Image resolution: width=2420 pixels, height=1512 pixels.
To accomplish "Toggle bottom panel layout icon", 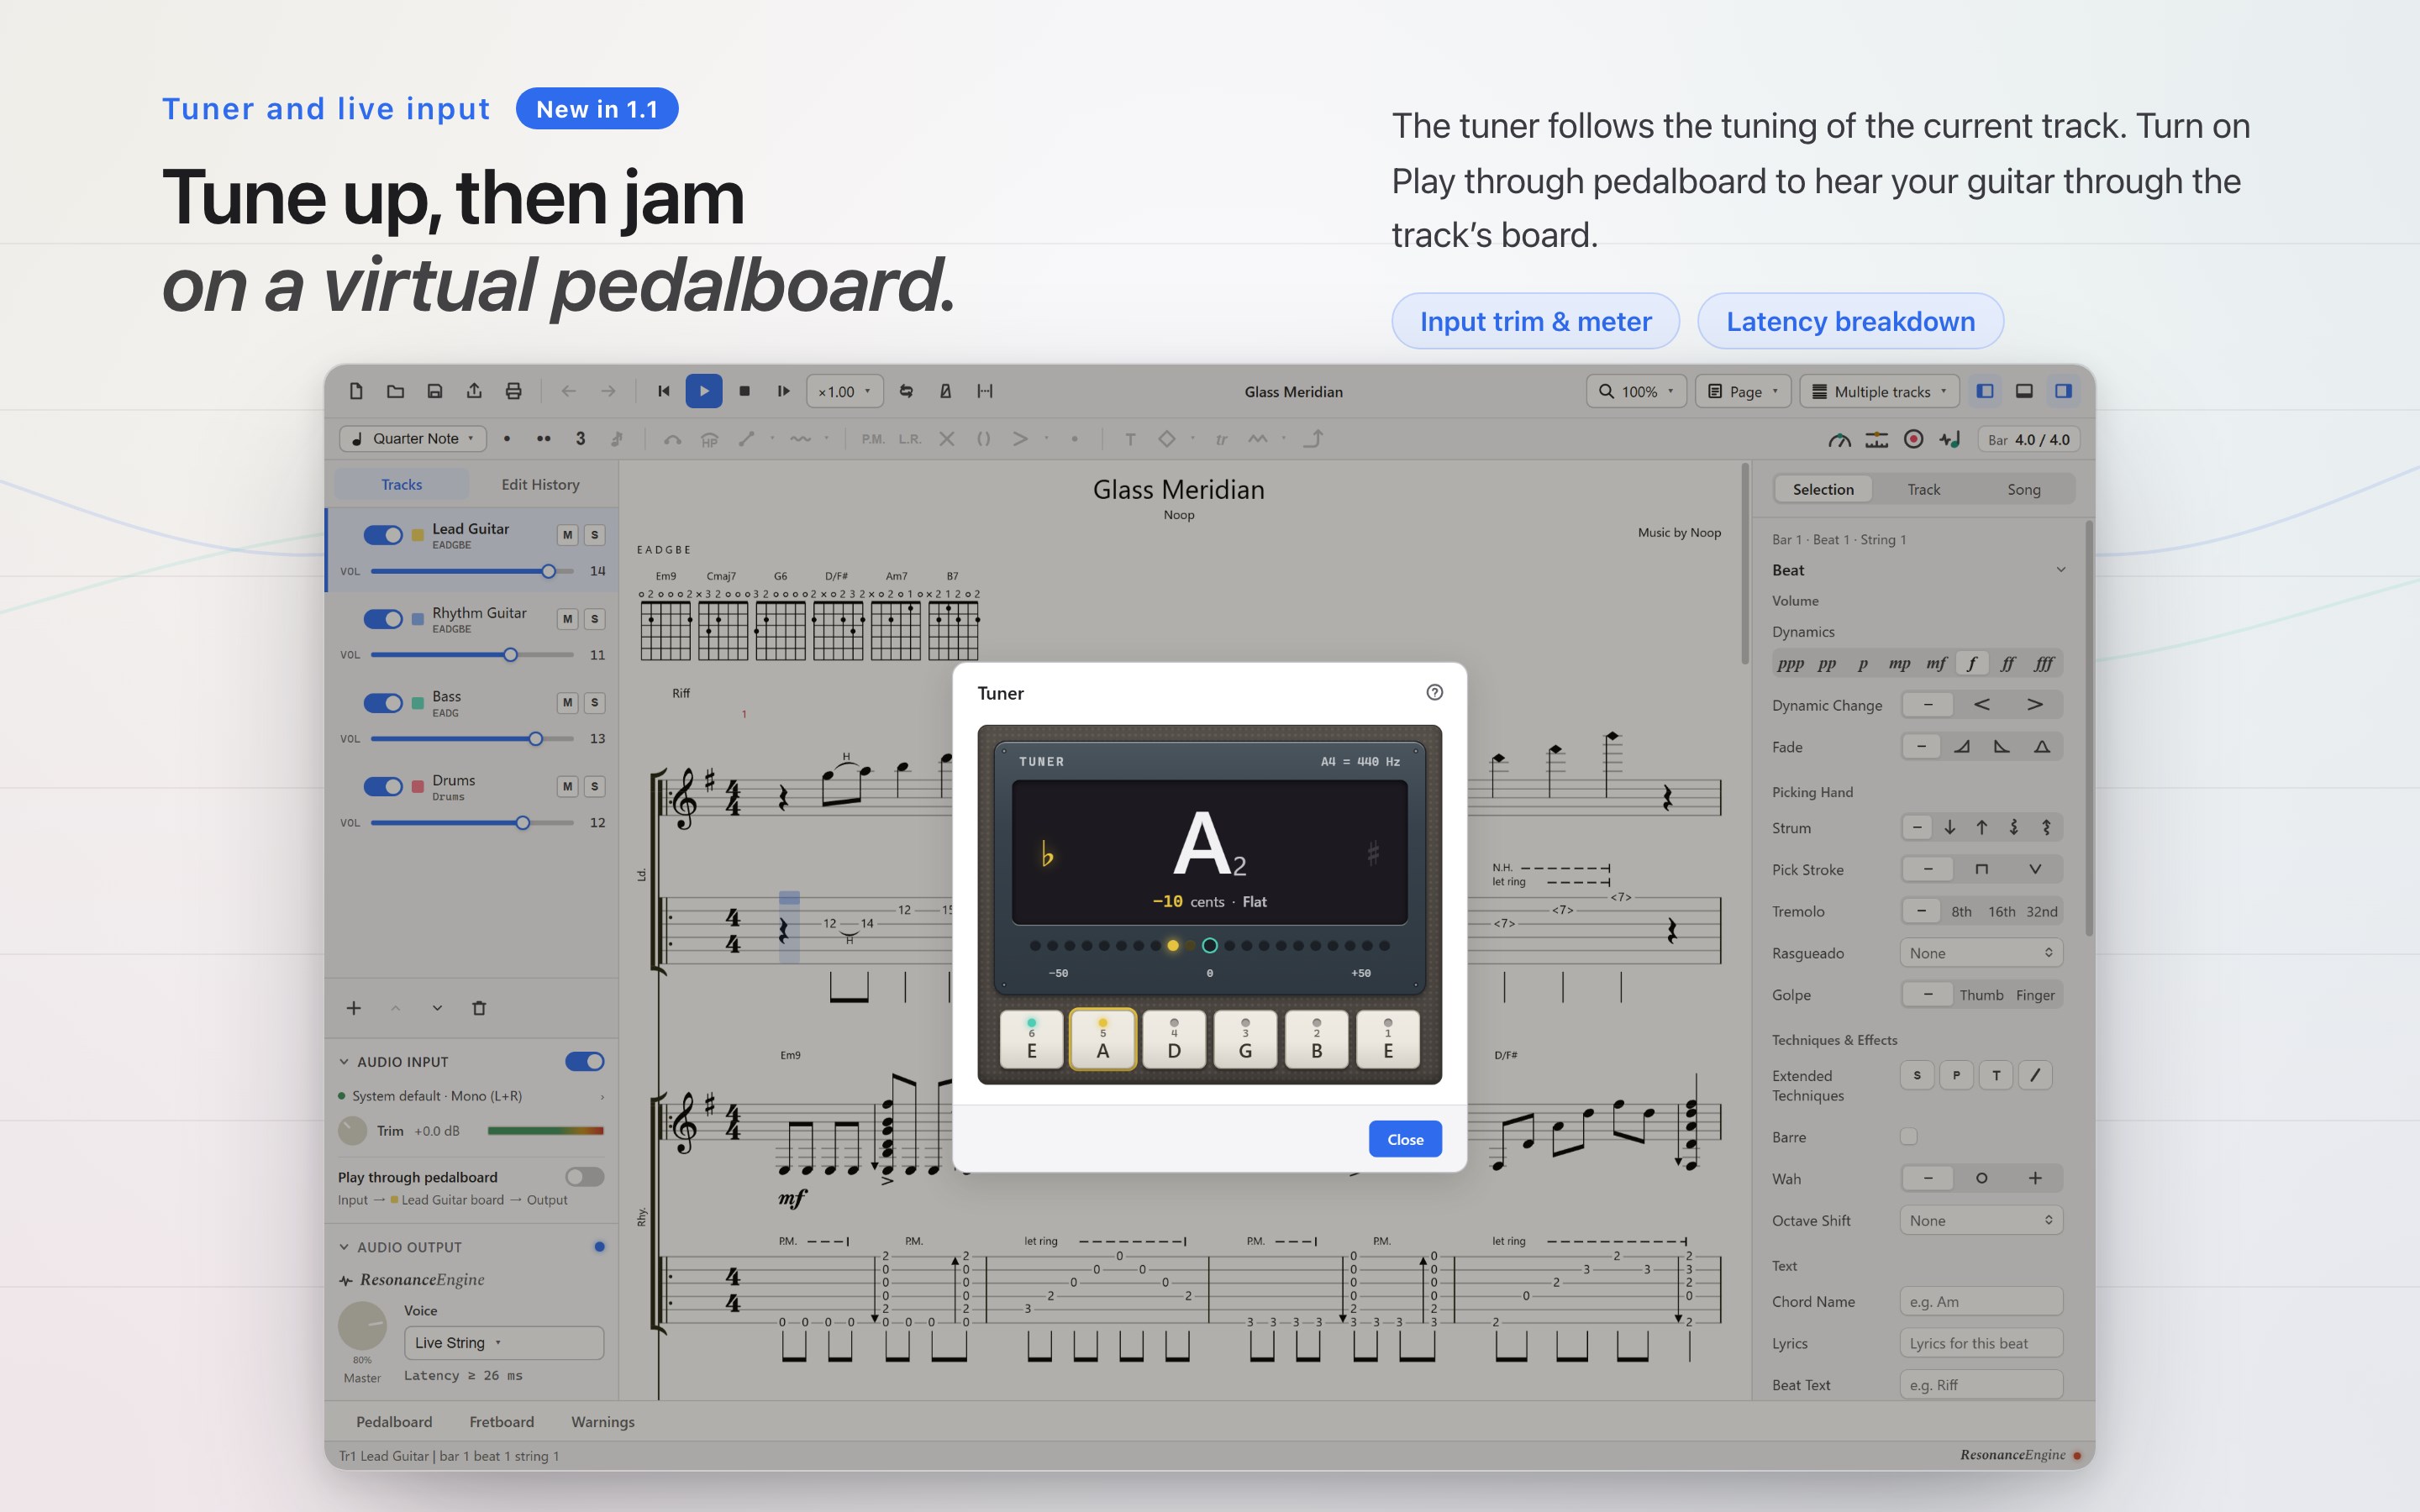I will 2024,391.
